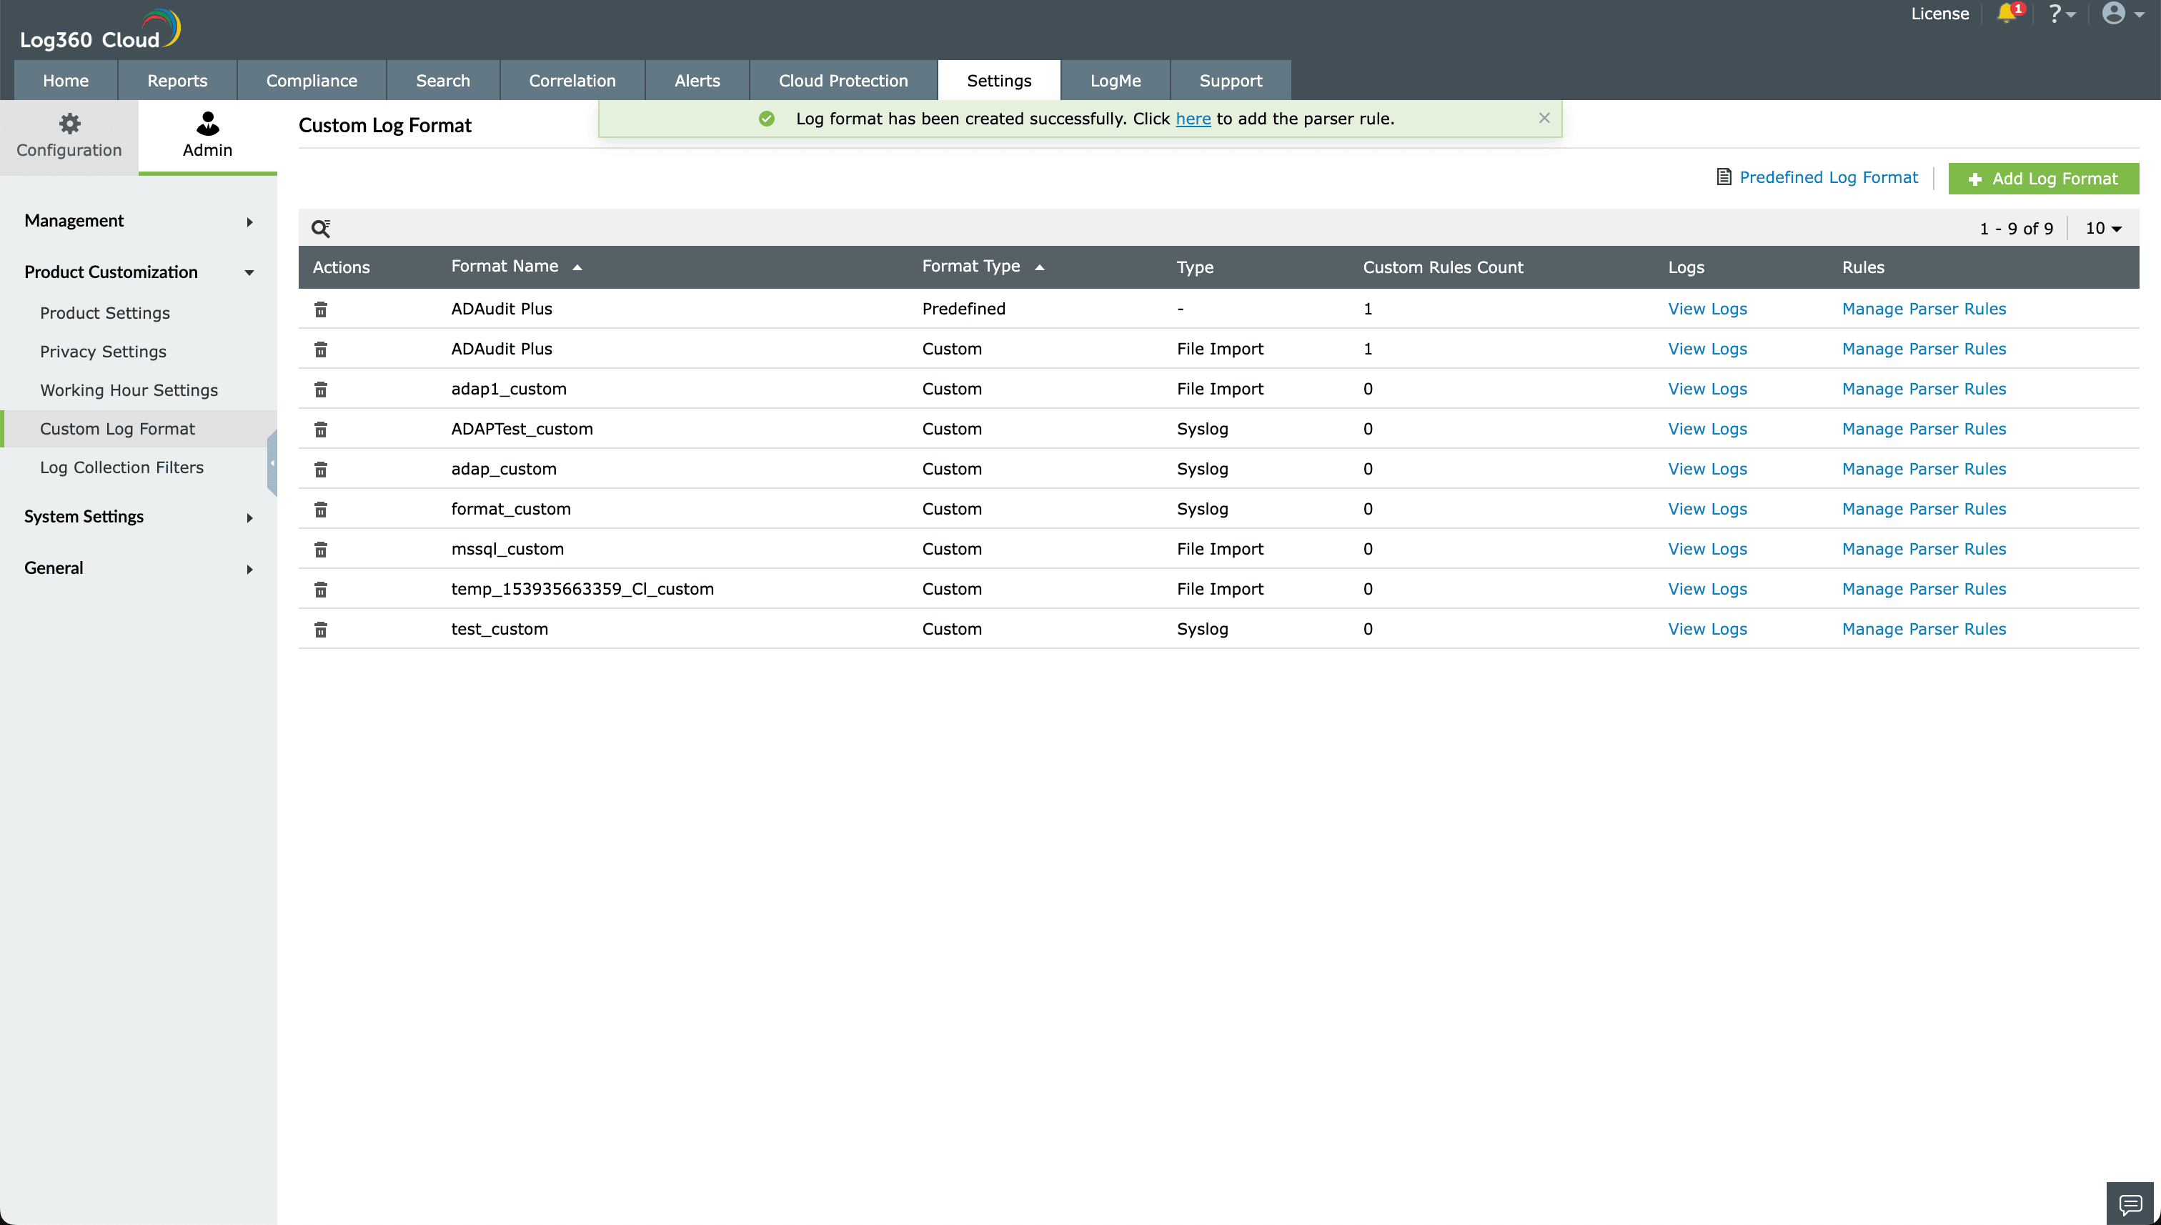Click the Add Log Format button
This screenshot has width=2161, height=1225.
tap(2043, 179)
